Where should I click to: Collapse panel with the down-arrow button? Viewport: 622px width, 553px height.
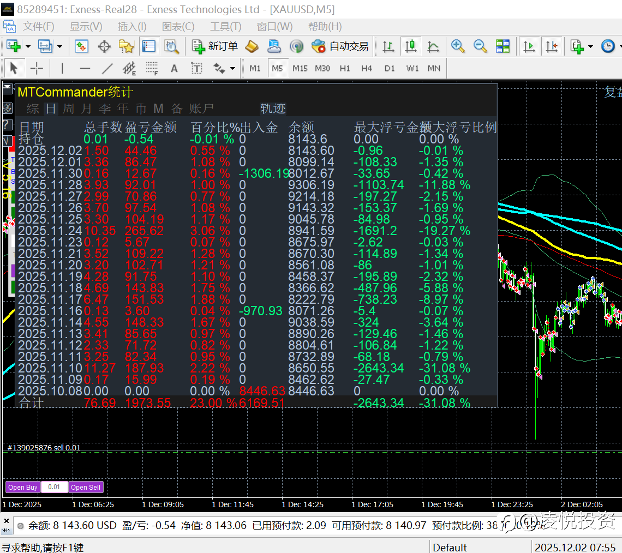point(8,89)
